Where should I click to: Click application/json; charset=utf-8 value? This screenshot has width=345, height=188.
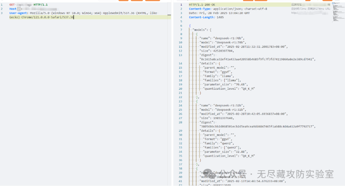240,9
